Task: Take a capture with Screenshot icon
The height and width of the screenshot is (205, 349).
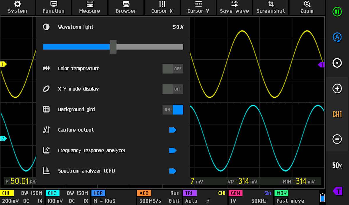Action: 271,7
